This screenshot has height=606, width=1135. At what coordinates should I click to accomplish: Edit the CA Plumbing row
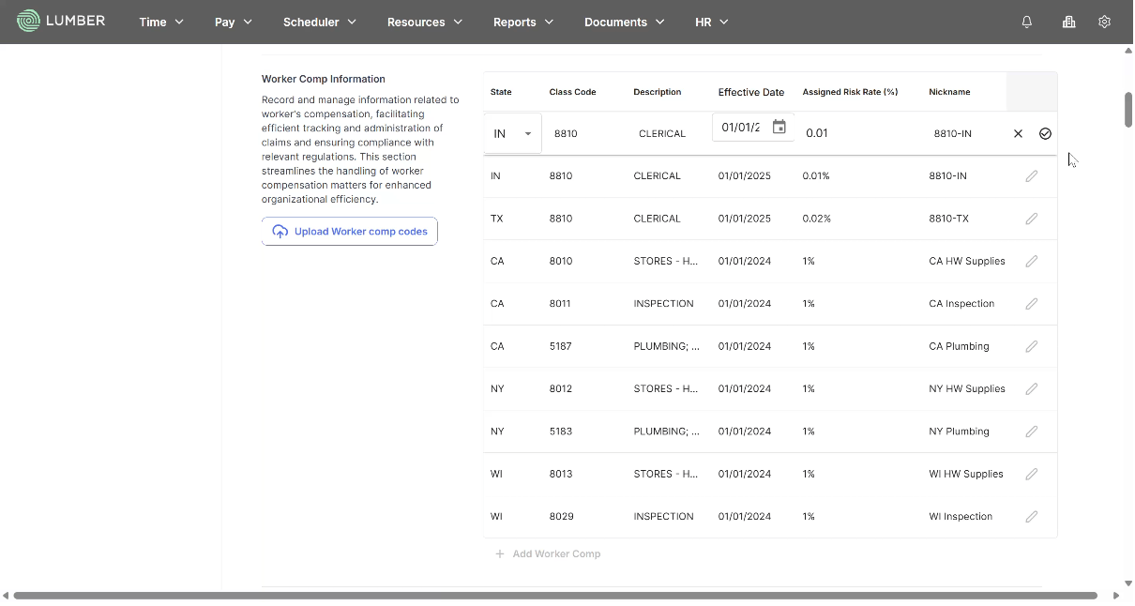(x=1032, y=346)
